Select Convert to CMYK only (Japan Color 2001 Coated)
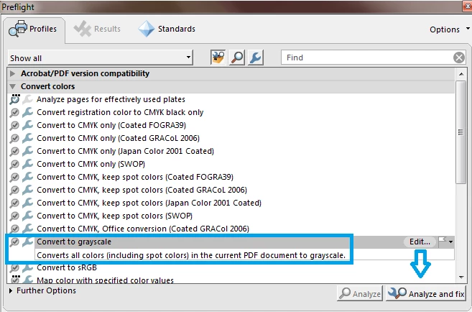 (x=125, y=151)
